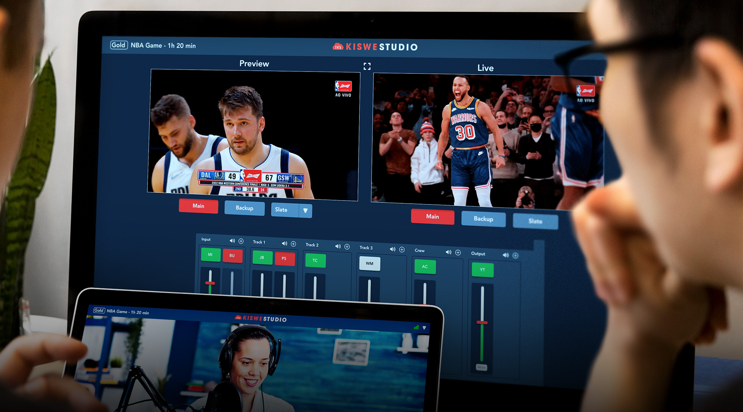The height and width of the screenshot is (412, 743).
Task: Click the plus icon next to Input
Action: pyautogui.click(x=241, y=241)
